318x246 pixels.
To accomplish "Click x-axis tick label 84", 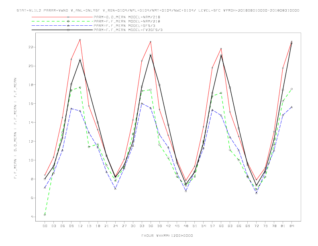I will 292,226.
